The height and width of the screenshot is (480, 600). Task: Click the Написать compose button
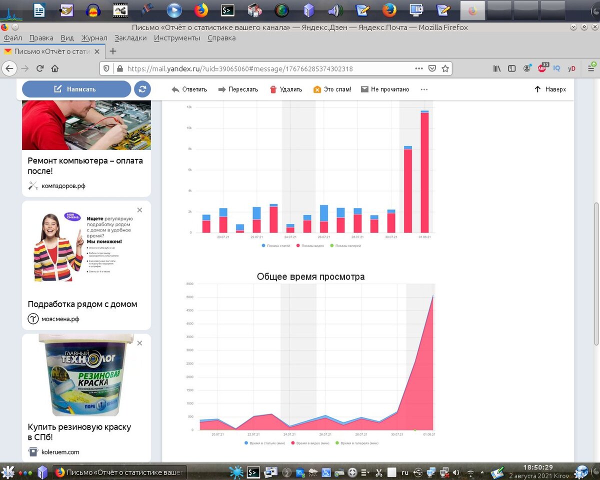[76, 89]
